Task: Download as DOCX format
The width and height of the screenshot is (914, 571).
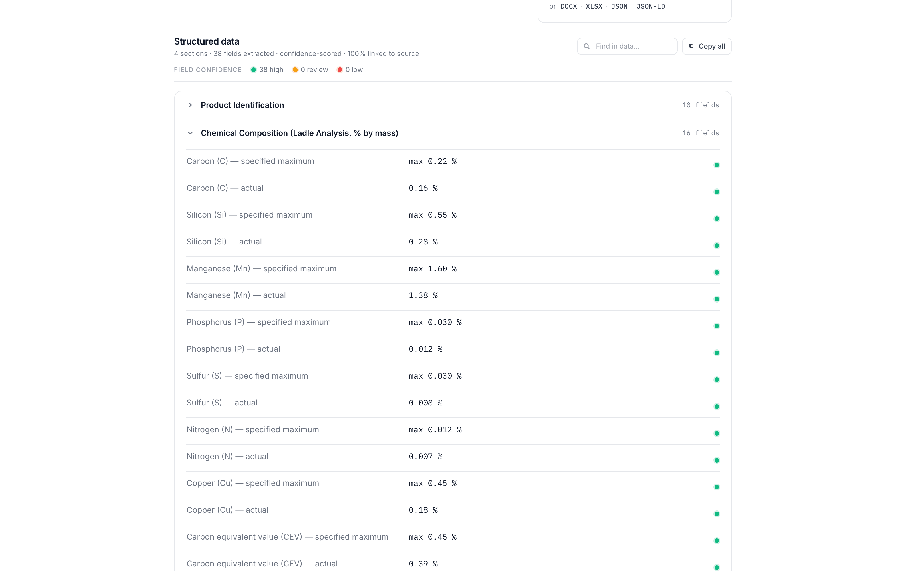Action: [x=568, y=6]
